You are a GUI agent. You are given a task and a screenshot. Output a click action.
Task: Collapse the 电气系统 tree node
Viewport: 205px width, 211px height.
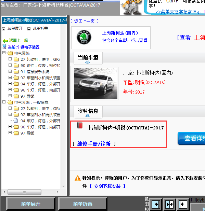pyautogui.click(x=4, y=53)
